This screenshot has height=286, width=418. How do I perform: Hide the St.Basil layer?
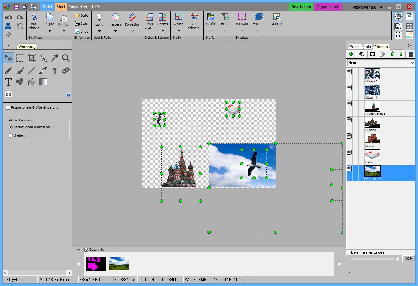pyautogui.click(x=349, y=120)
